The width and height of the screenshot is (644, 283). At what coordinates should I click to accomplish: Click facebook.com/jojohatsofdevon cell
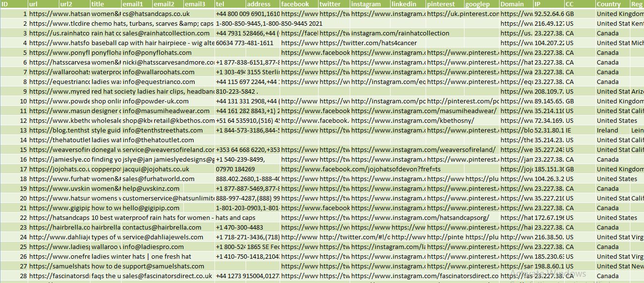coord(361,169)
